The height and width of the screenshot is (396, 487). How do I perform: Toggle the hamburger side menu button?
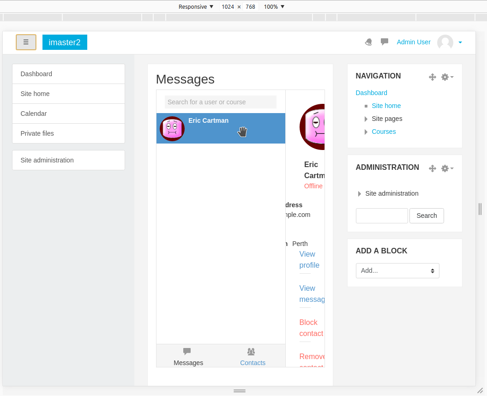[x=26, y=42]
